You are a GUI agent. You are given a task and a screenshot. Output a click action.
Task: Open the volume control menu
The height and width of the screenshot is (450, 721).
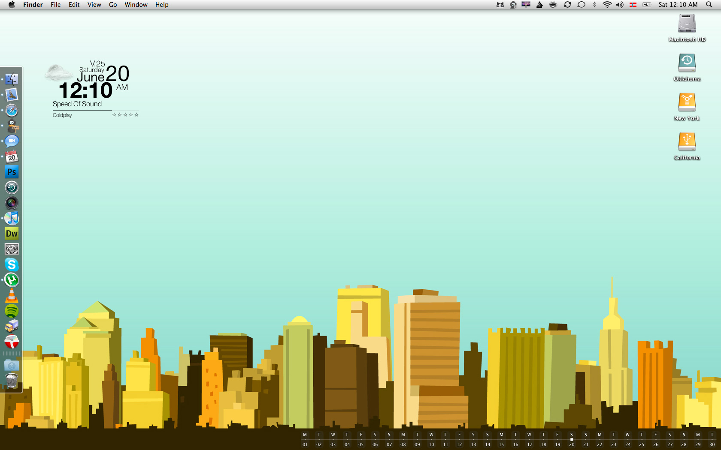620,5
